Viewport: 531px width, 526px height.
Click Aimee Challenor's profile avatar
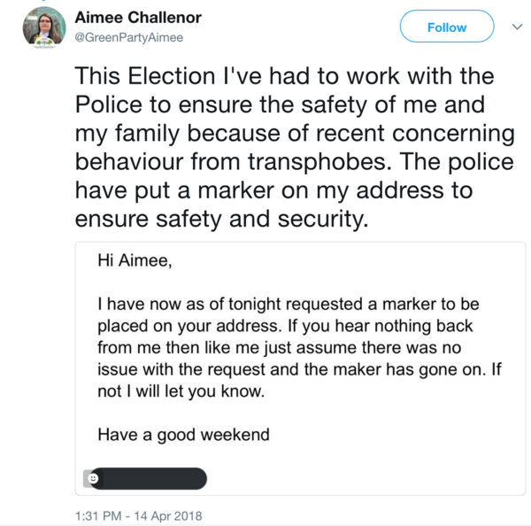[44, 27]
